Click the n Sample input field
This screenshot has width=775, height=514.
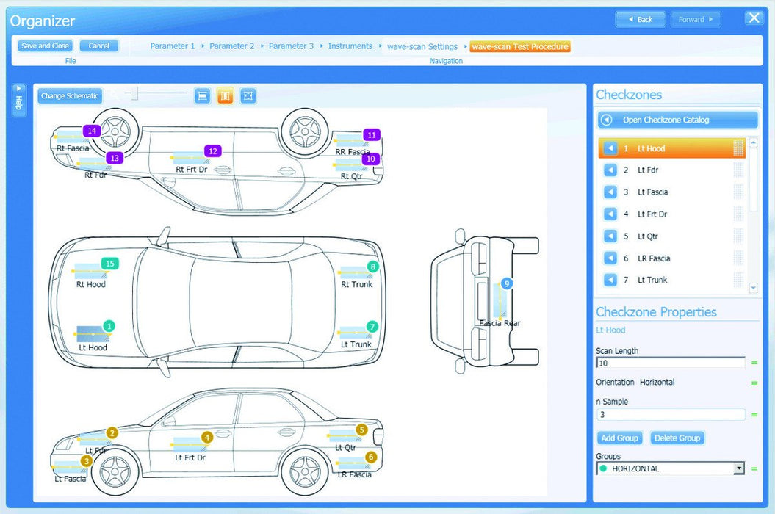671,415
